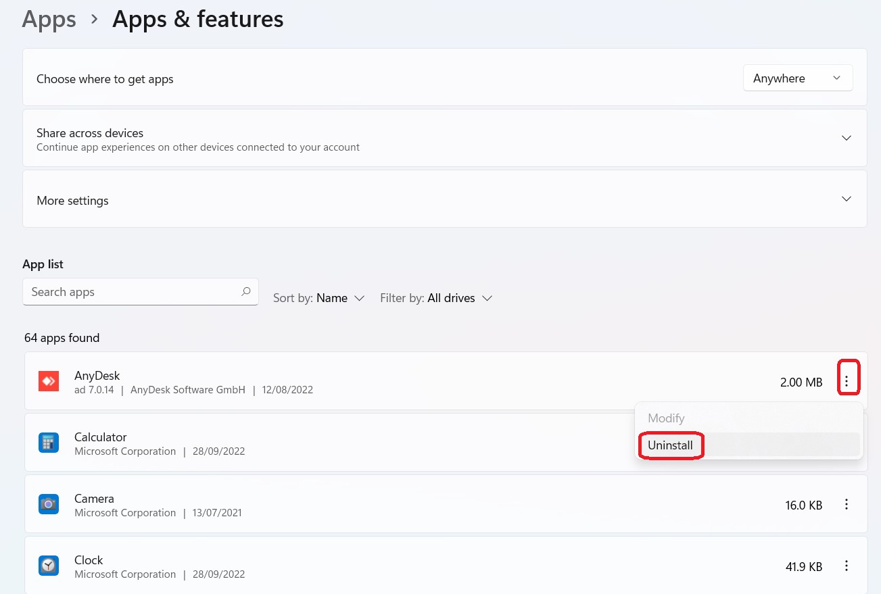
Task: Click the search magnifier icon
Action: tap(245, 292)
